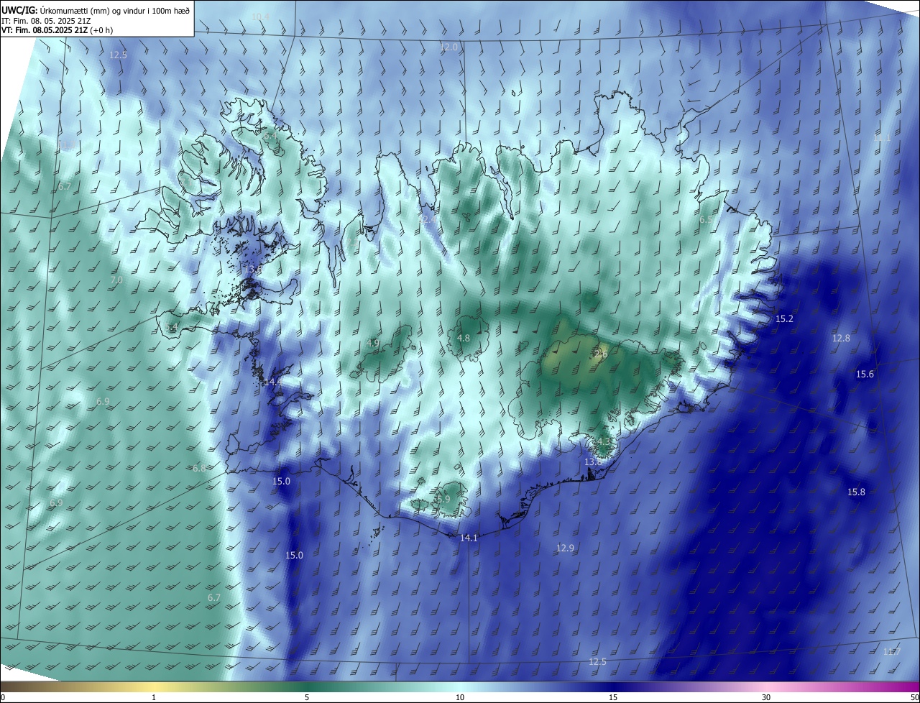Click the 11.1 value label
The width and height of the screenshot is (920, 703).
click(x=882, y=137)
